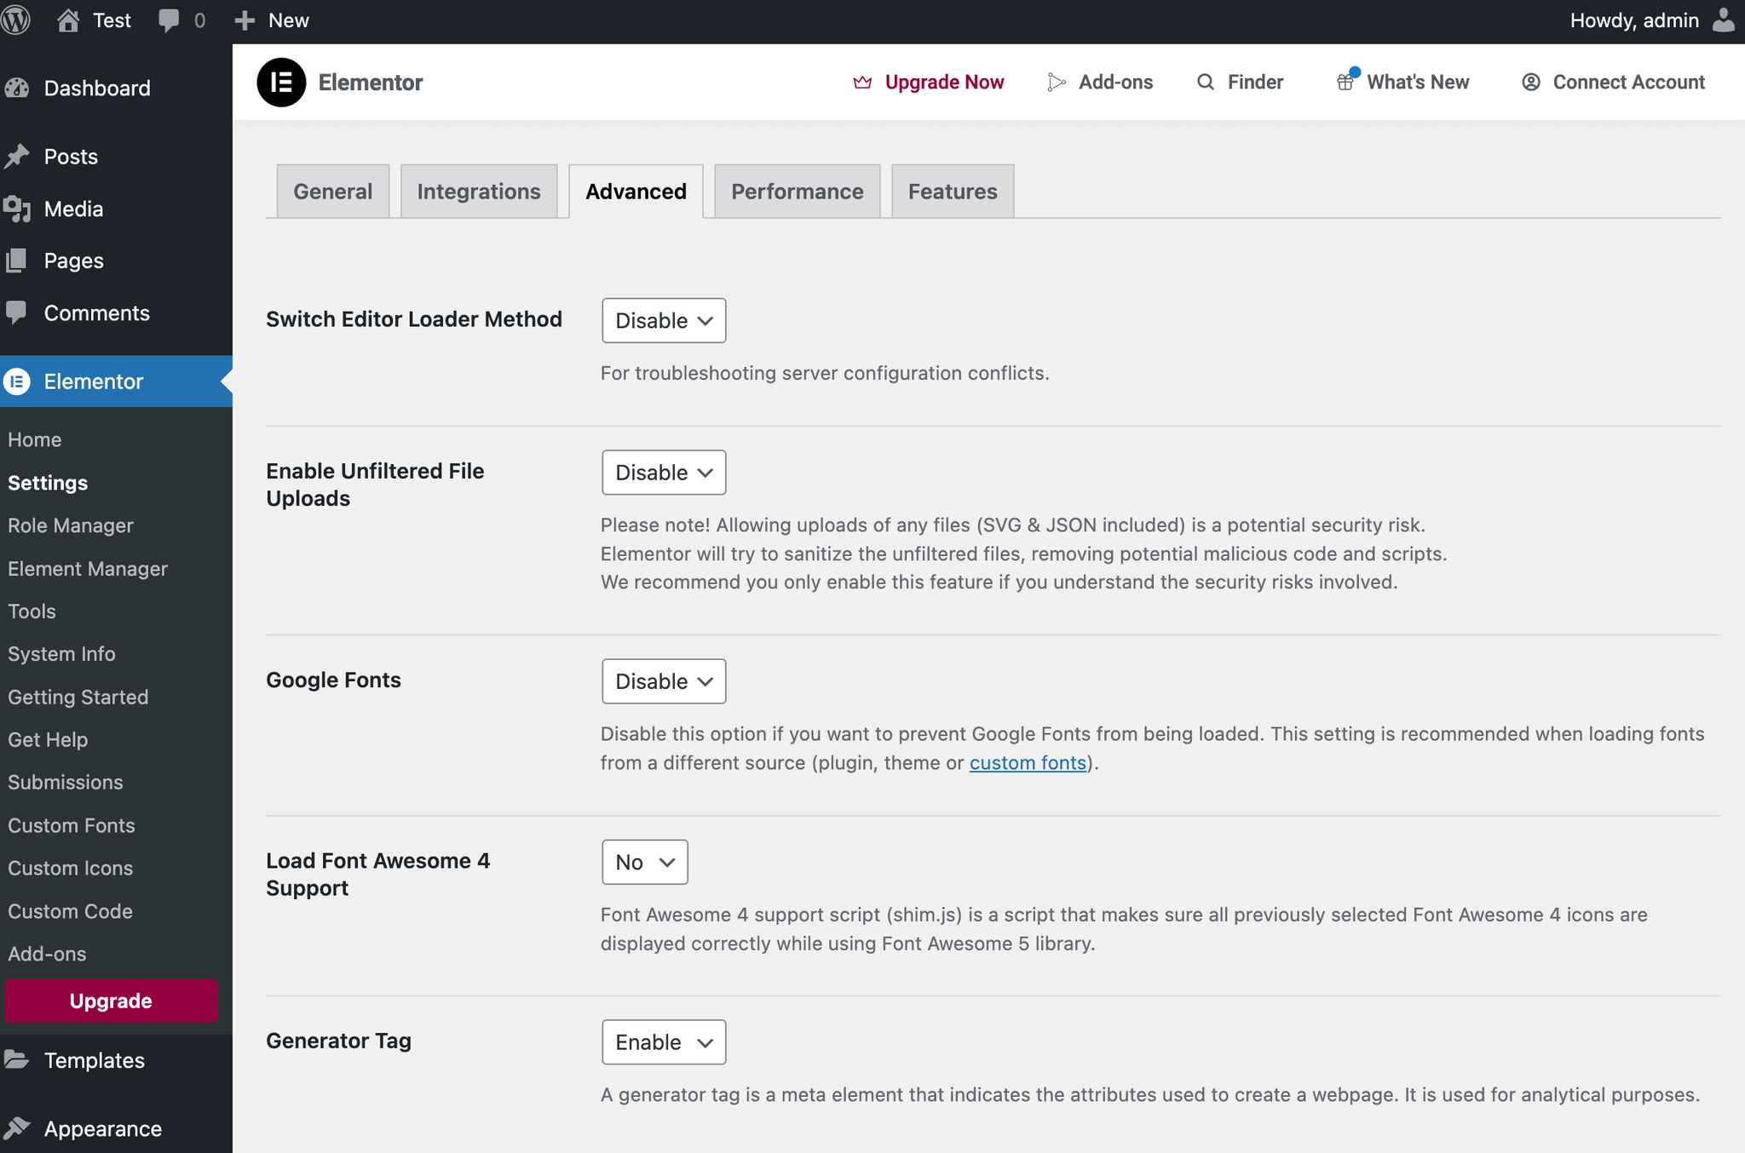Open Templates from the sidebar folder icon

click(18, 1060)
